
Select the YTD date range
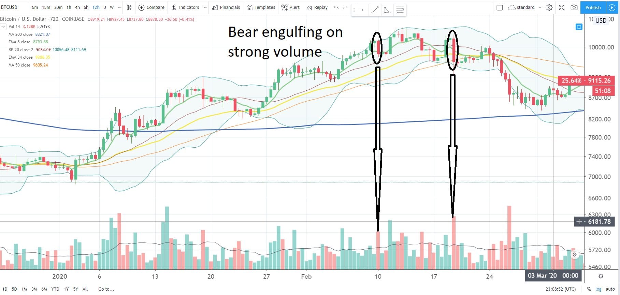(55, 289)
